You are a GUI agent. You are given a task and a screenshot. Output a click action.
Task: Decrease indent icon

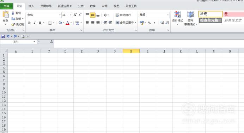click(x=105, y=23)
